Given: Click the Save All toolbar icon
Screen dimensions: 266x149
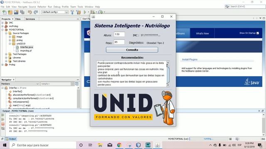Looking at the screenshot, I should coord(22,12).
